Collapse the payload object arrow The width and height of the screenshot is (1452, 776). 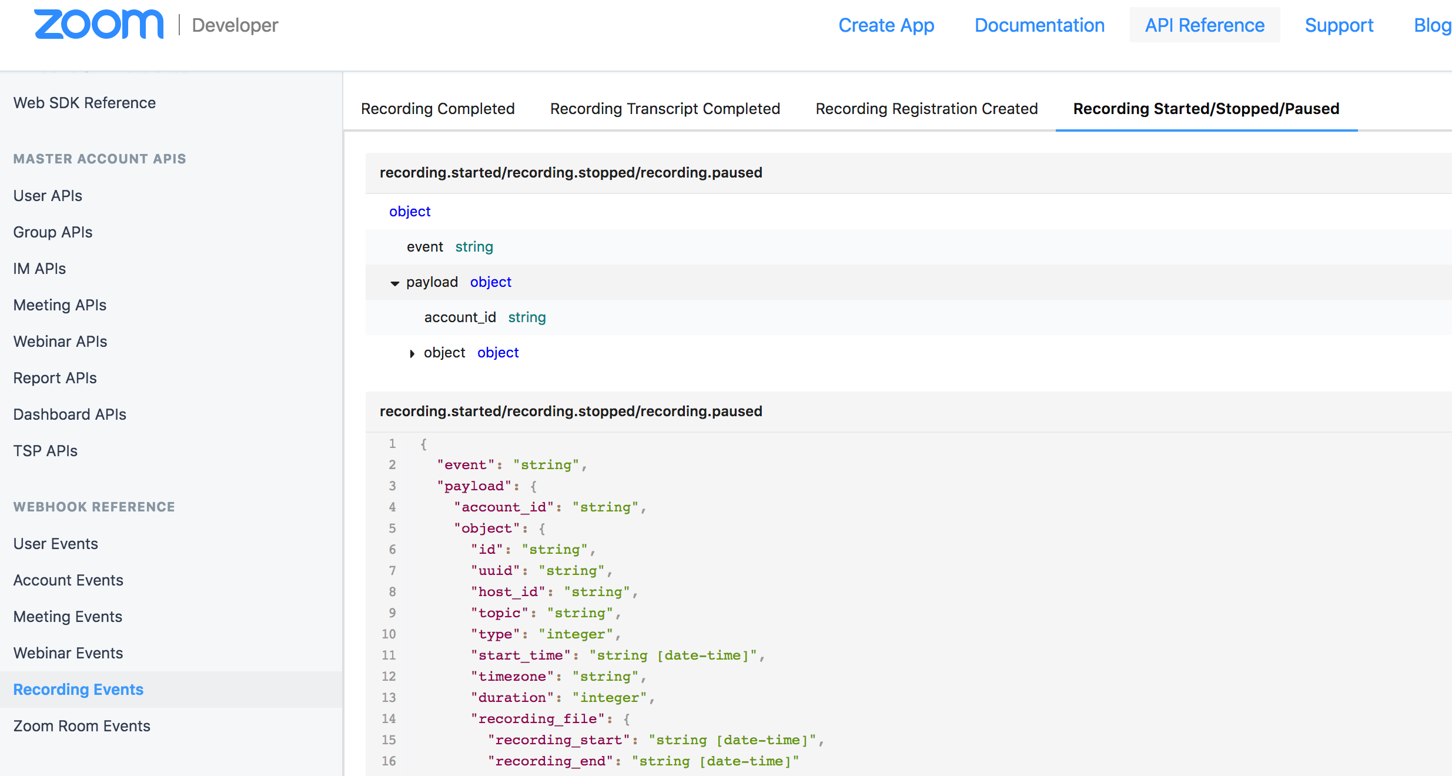tap(394, 283)
